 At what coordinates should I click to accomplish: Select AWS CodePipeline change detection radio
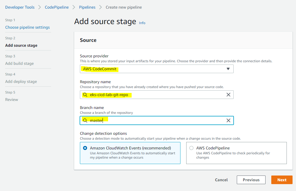pos(191,148)
